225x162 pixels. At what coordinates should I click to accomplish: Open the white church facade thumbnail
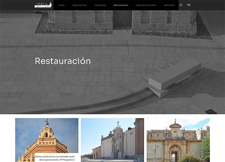113,140
